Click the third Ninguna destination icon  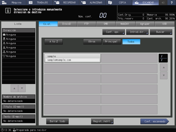[x=4, y=43]
